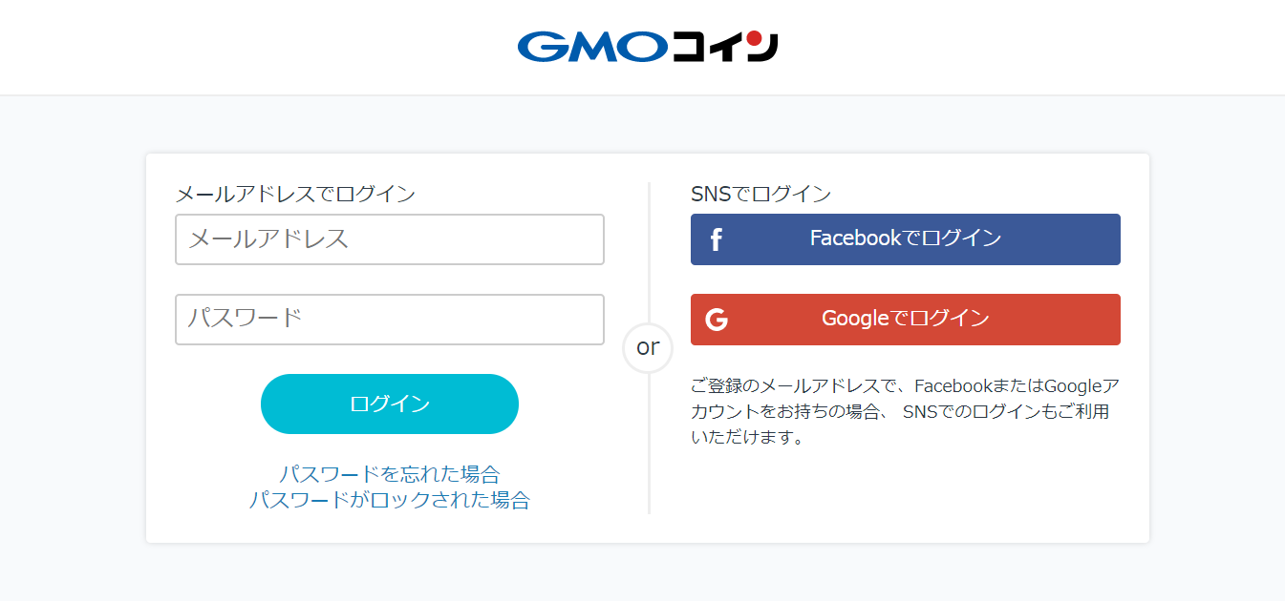
Task: Open the パスワードがロックされた場合 link
Action: pyautogui.click(x=389, y=499)
